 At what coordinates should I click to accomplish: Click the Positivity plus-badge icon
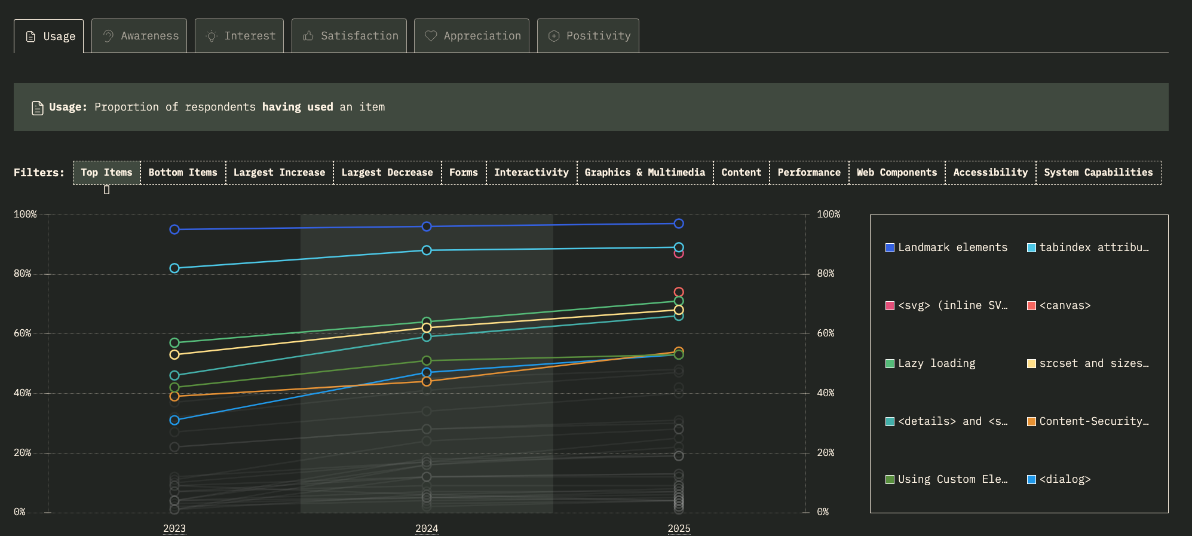554,36
